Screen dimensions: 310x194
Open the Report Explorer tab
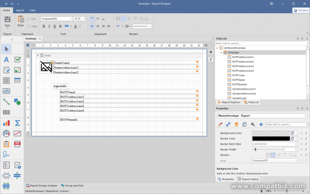[230, 102]
